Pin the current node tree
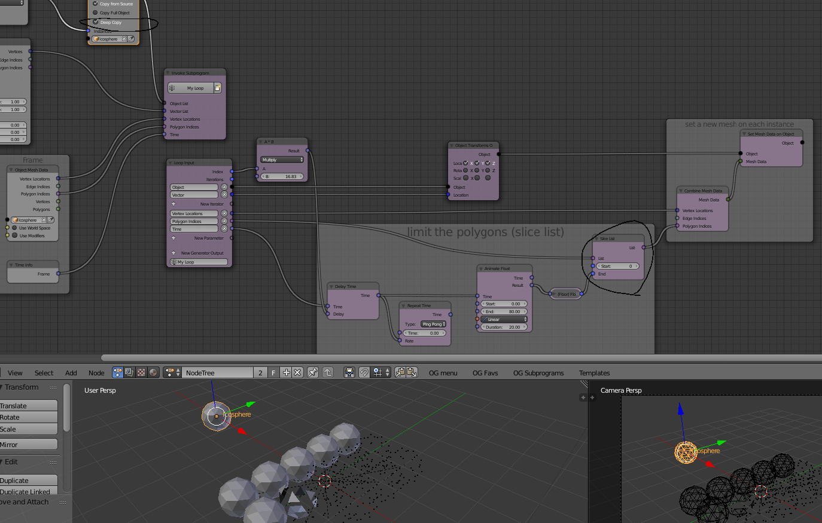Image resolution: width=822 pixels, height=523 pixels. click(313, 372)
